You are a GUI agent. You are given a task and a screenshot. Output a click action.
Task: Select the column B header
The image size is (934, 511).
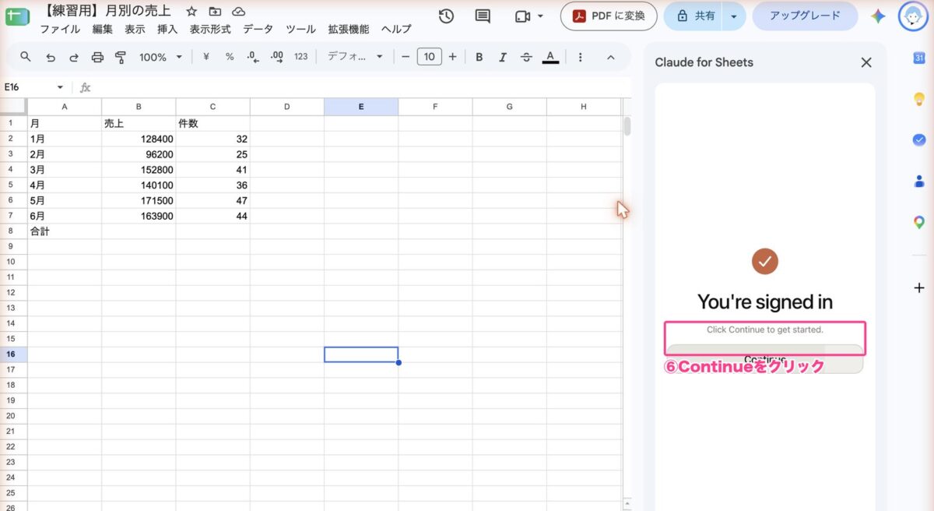pyautogui.click(x=139, y=107)
